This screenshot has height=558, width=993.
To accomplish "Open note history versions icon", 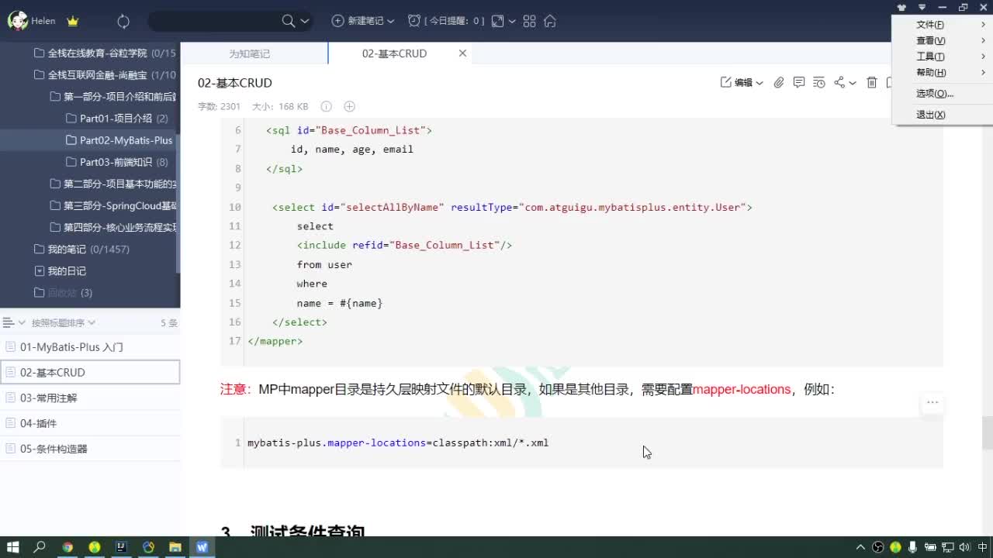I will pos(819,83).
